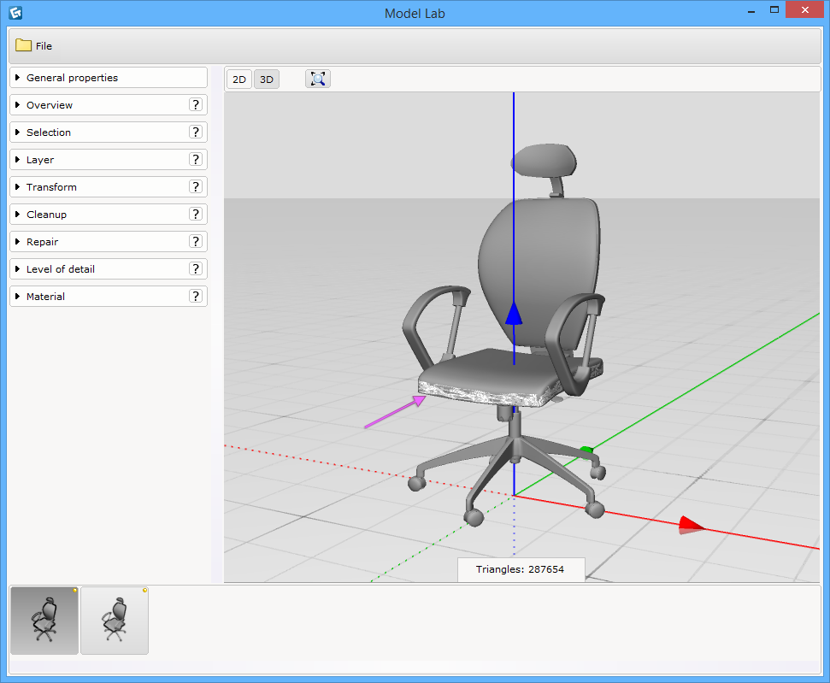Close the Model Lab window
Image resolution: width=830 pixels, height=683 pixels.
tap(804, 10)
